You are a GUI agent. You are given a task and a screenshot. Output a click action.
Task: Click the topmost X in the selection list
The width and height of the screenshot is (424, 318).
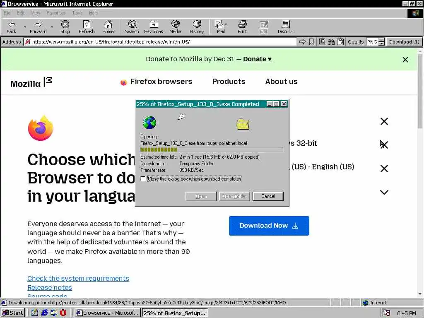pos(384,121)
